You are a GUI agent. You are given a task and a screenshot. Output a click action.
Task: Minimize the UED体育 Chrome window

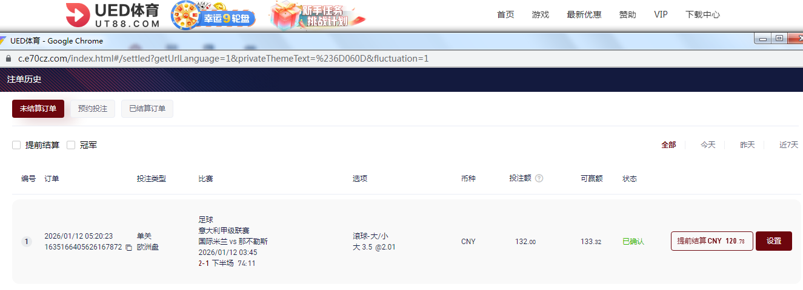click(762, 39)
